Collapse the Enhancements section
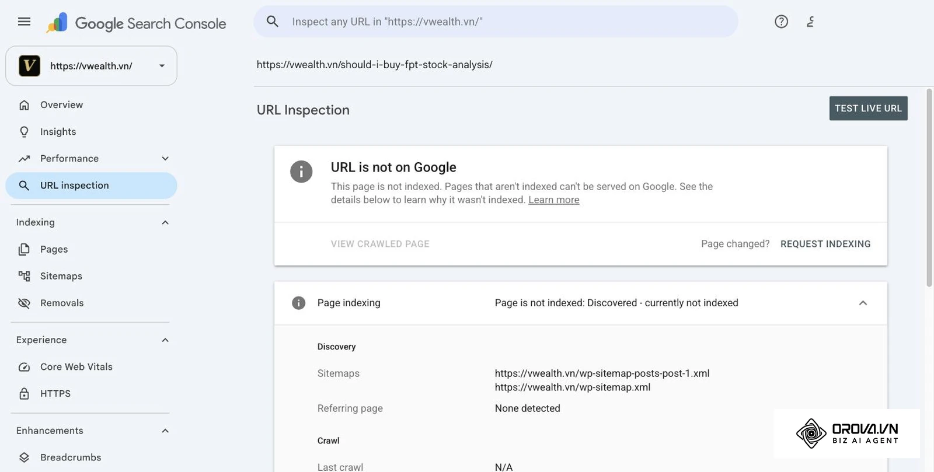The width and height of the screenshot is (934, 472). (165, 431)
